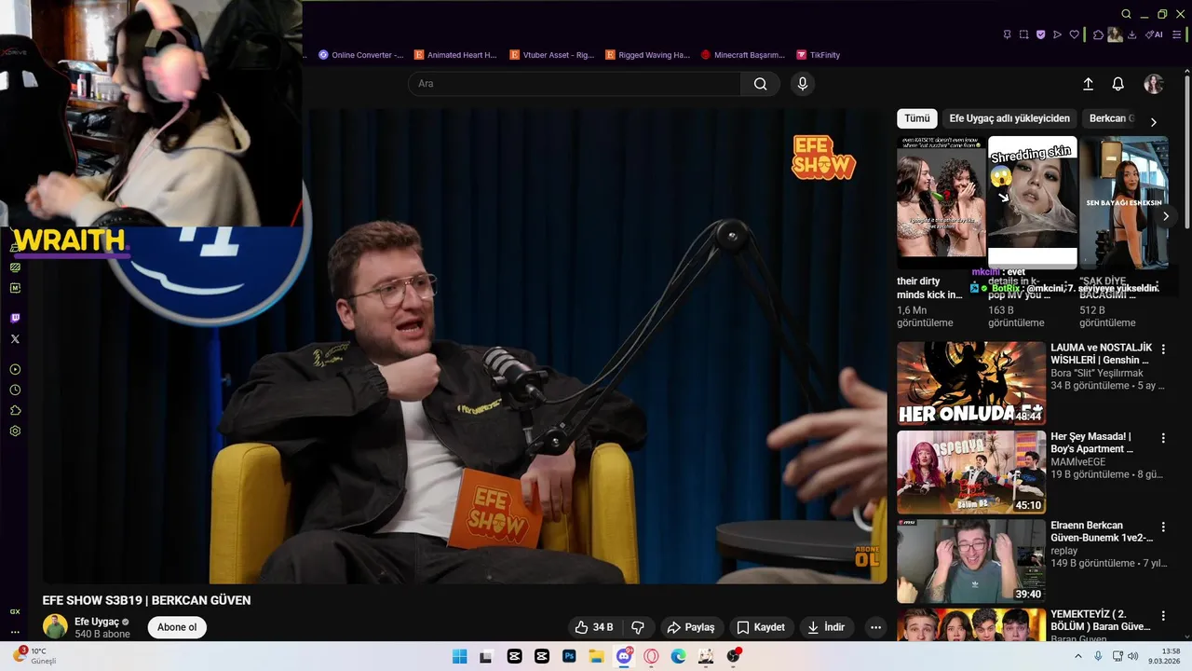Open GX Control in the sidebar
Viewport: 1192px width, 671px height.
(15, 611)
